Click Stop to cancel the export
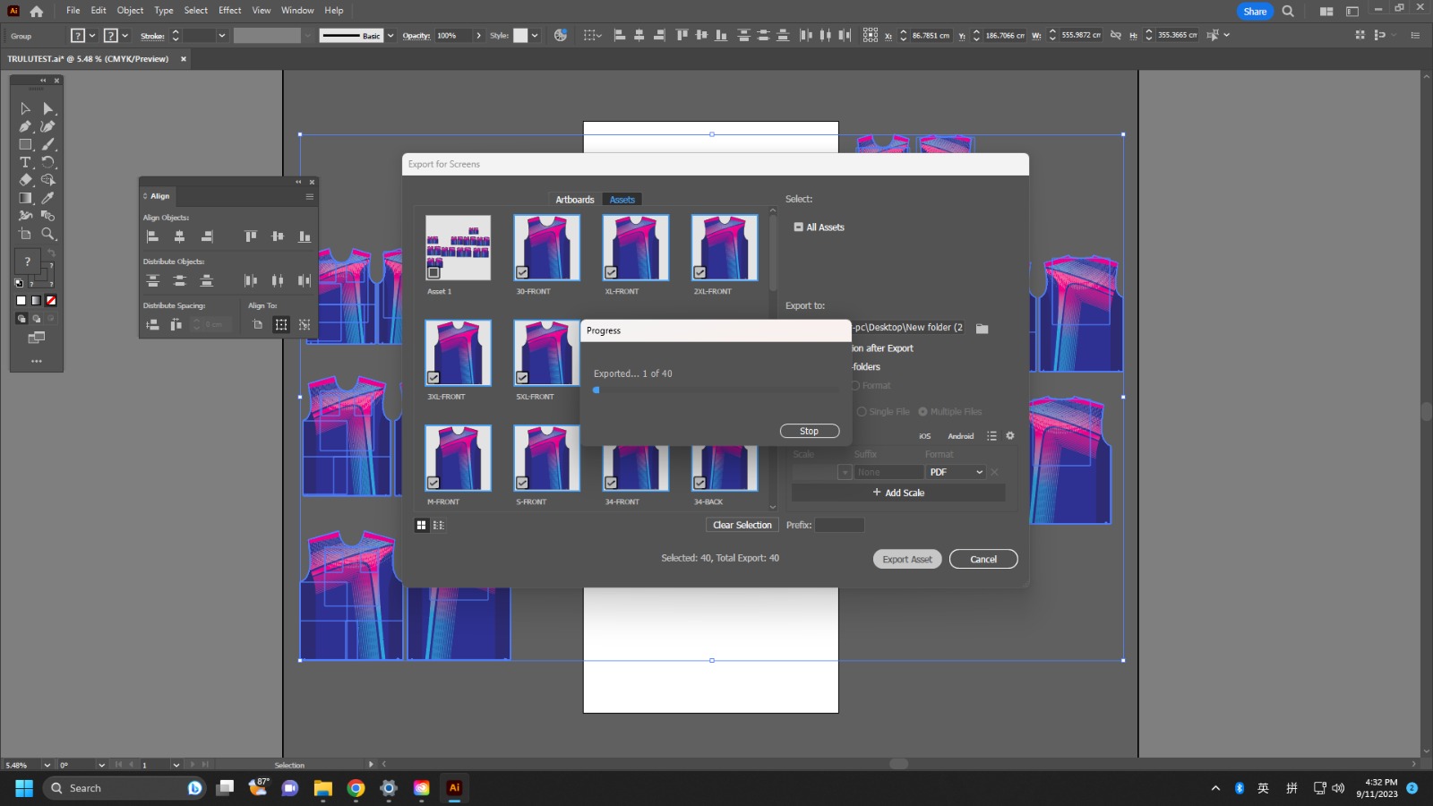This screenshot has height=806, width=1433. coord(809,431)
